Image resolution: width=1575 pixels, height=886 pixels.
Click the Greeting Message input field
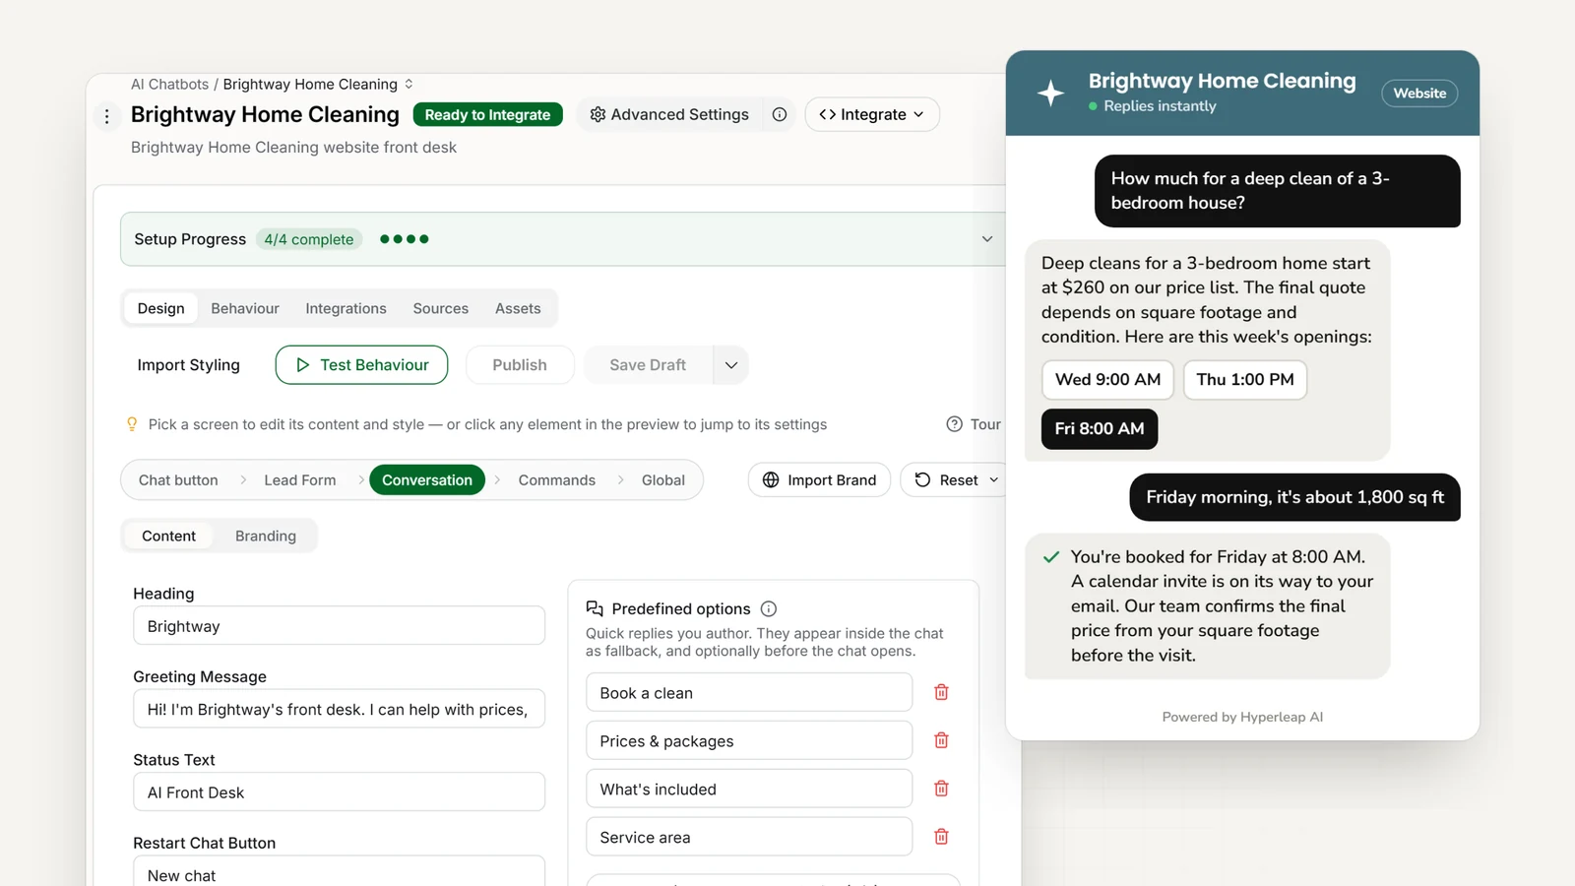(x=339, y=709)
